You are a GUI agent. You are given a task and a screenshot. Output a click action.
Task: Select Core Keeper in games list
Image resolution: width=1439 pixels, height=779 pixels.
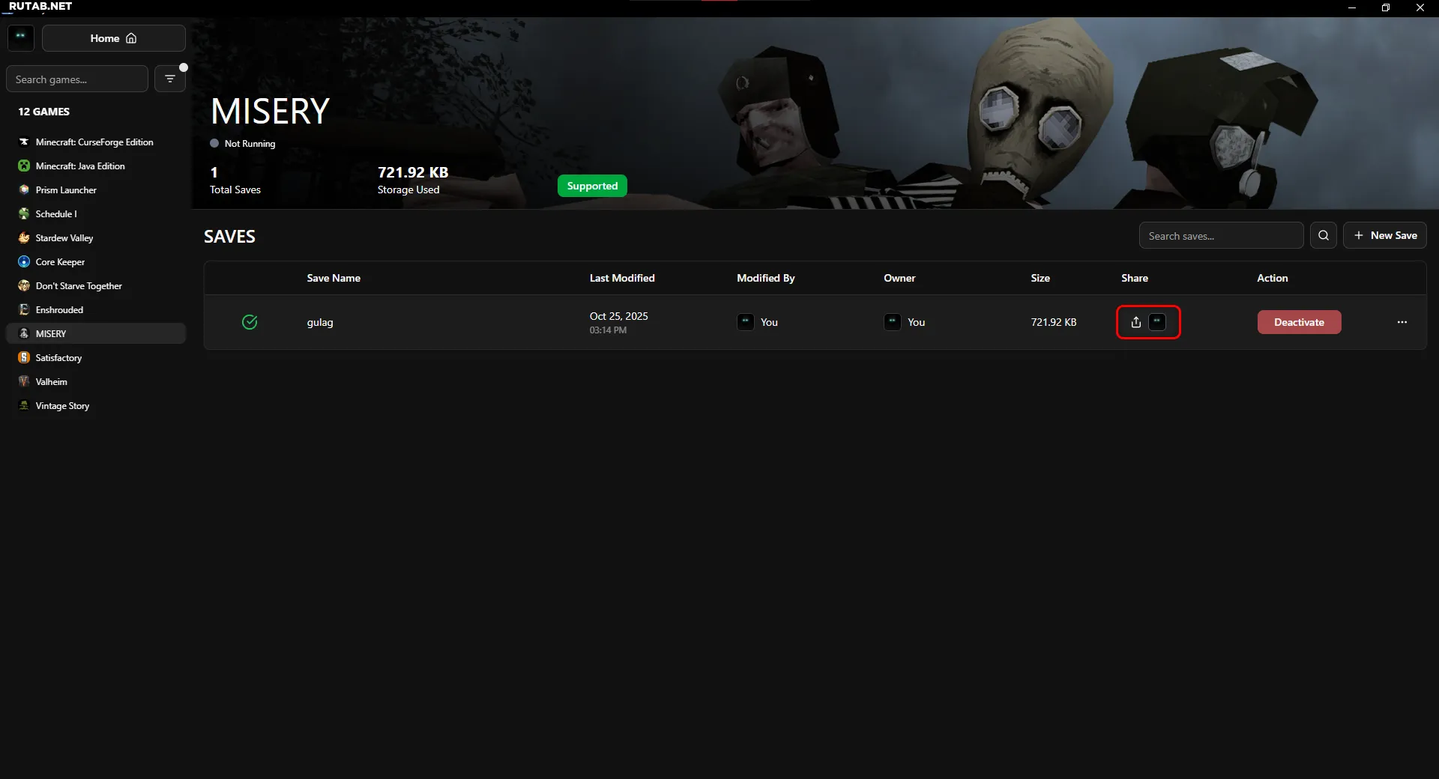[60, 262]
